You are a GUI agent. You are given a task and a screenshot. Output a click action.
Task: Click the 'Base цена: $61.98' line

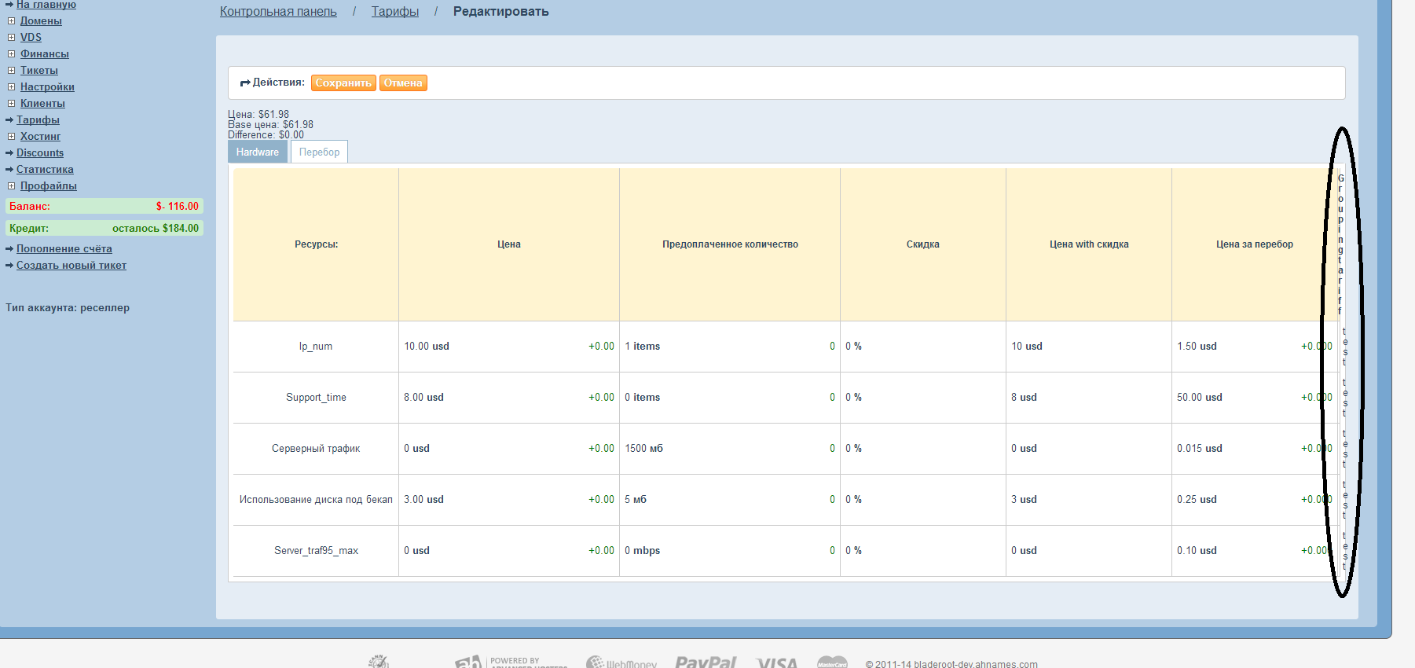click(x=270, y=125)
